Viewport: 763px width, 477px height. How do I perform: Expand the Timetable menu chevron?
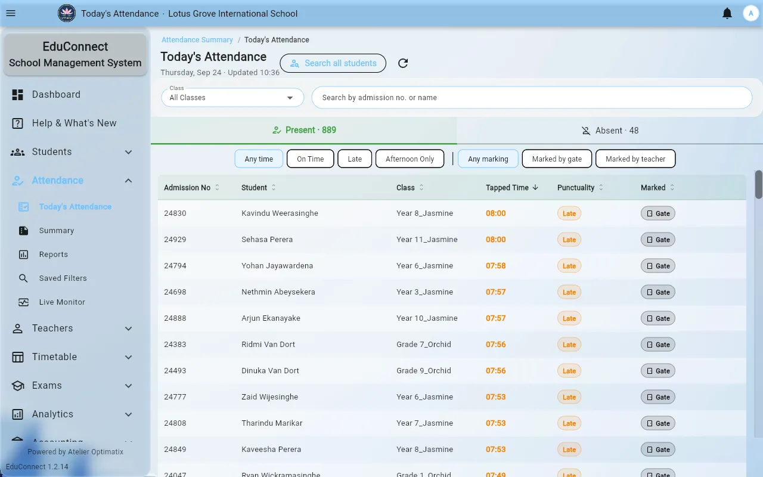tap(129, 357)
